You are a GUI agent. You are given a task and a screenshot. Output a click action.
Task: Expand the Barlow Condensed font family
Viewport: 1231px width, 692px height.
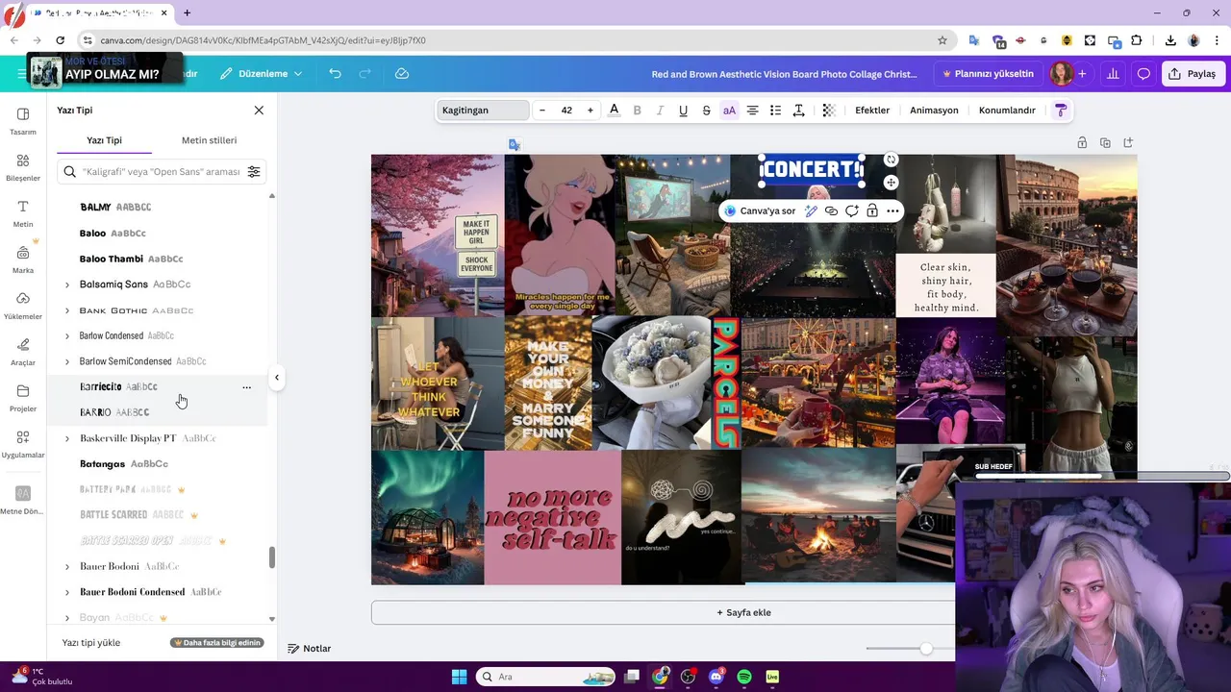tap(67, 336)
